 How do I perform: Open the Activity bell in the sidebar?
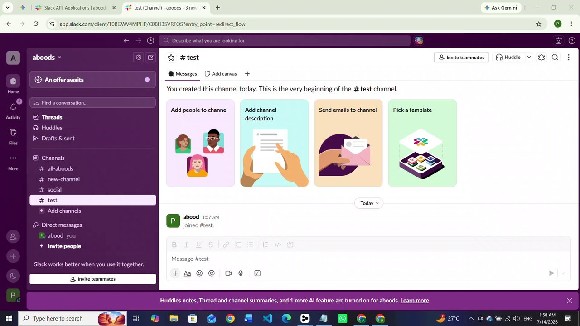click(x=13, y=110)
